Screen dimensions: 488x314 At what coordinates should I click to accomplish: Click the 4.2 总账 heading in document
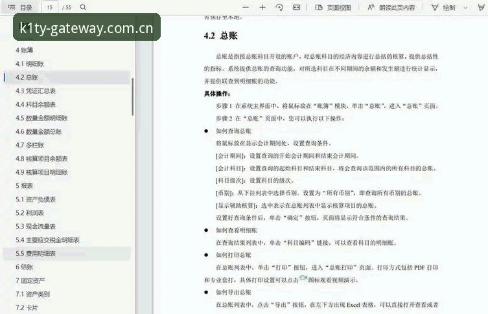(x=220, y=36)
